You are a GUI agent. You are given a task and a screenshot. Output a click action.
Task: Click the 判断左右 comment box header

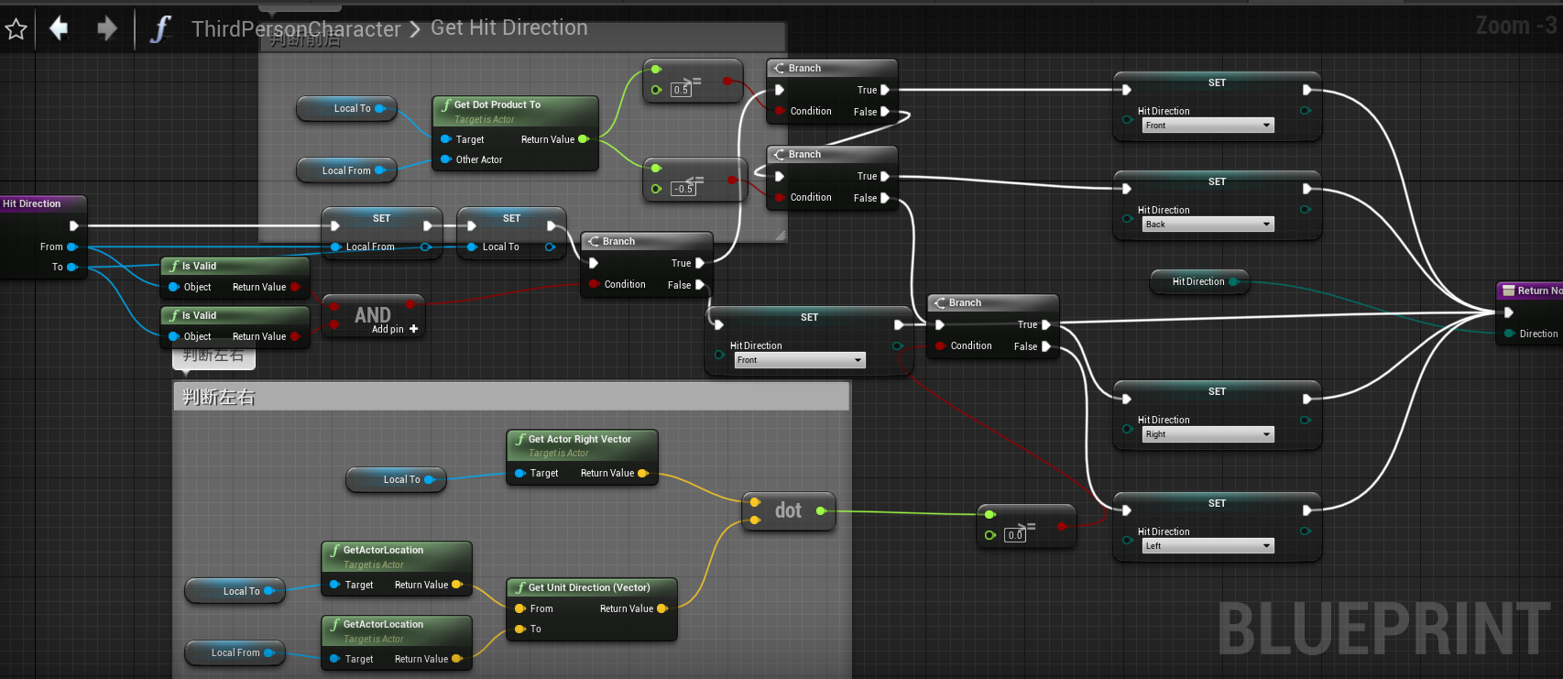pos(511,397)
